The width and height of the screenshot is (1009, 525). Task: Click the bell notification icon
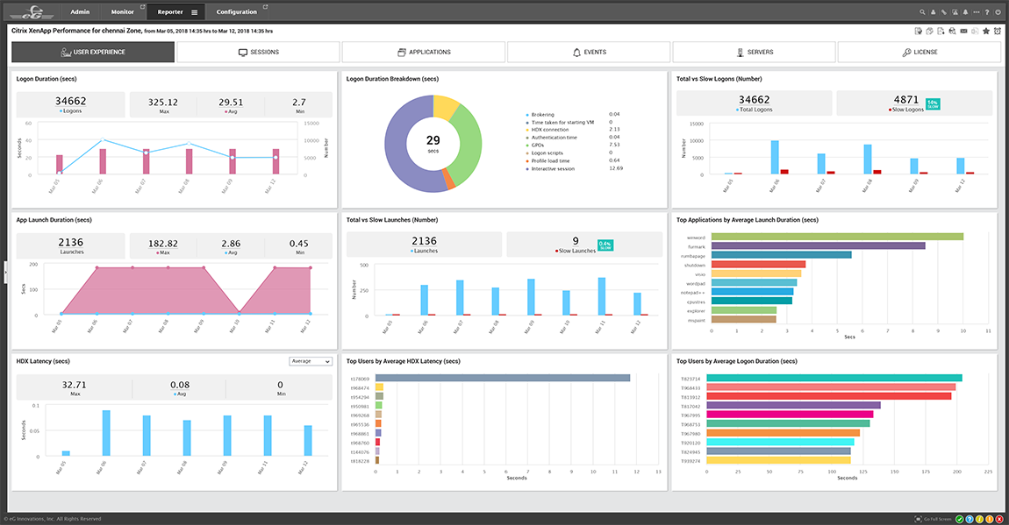point(964,12)
